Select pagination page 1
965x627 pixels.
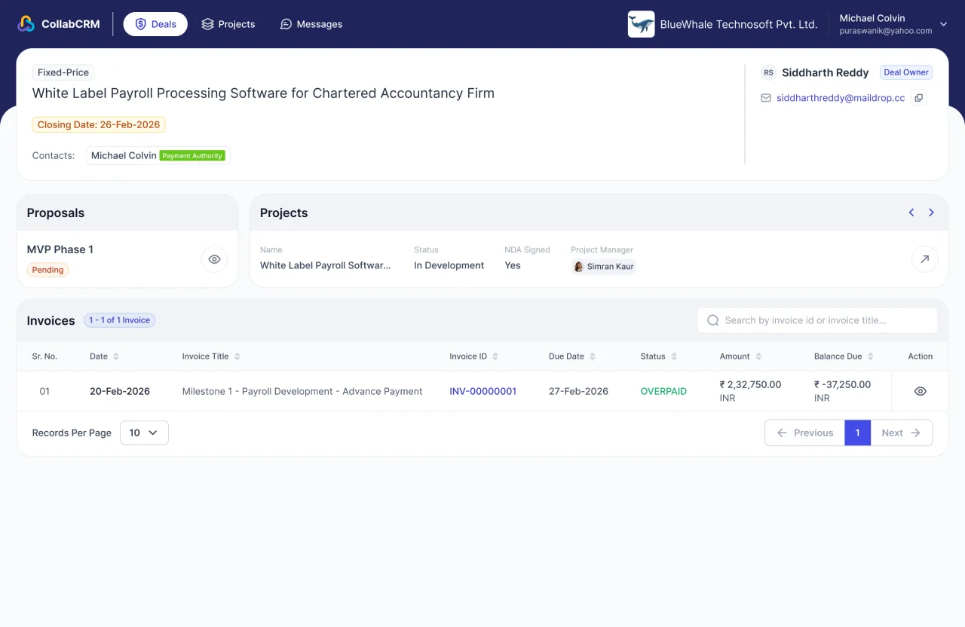(x=858, y=433)
